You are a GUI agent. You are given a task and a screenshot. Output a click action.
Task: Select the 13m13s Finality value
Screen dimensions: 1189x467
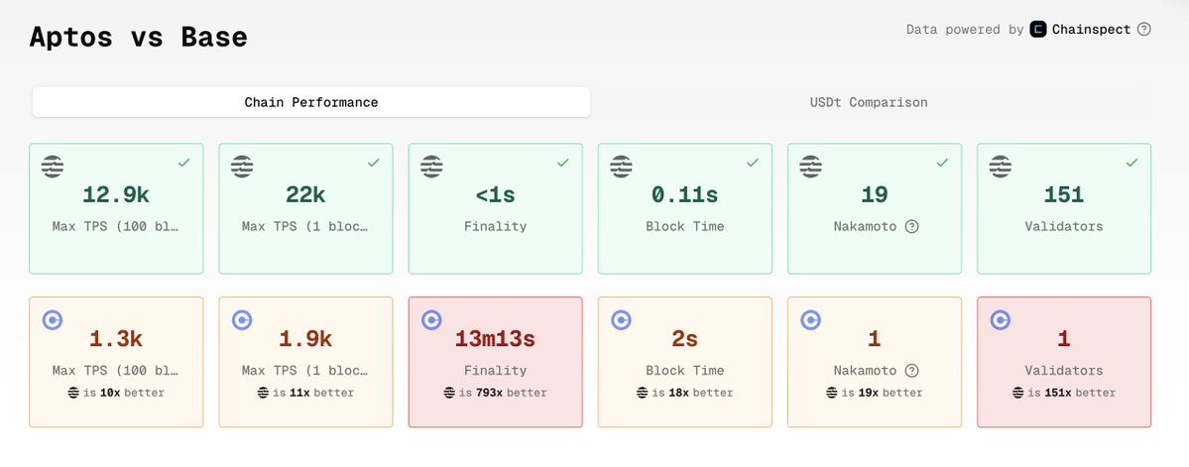point(495,339)
